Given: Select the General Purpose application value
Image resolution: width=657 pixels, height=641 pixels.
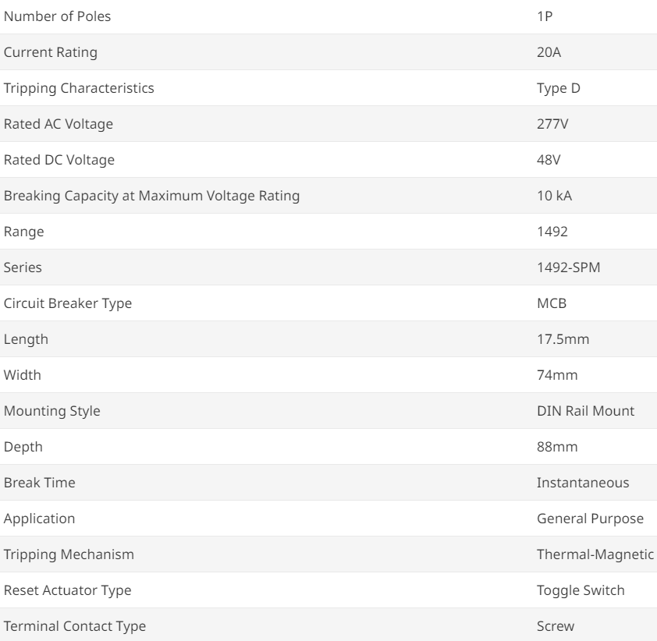Looking at the screenshot, I should pyautogui.click(x=589, y=519).
